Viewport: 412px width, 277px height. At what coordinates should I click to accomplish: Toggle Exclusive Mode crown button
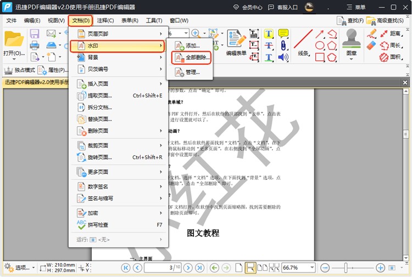click(19, 70)
